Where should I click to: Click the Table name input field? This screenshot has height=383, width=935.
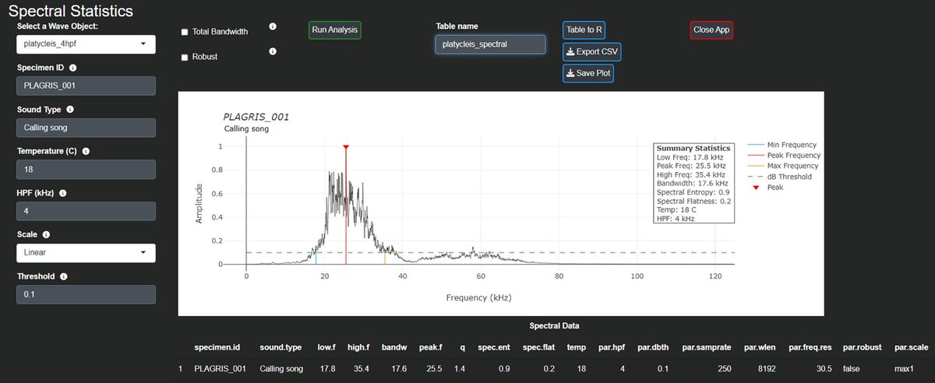[x=490, y=44]
